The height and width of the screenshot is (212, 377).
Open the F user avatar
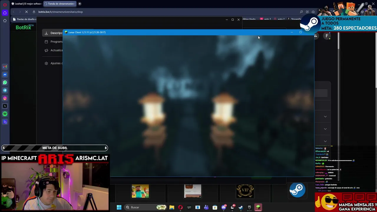point(327,36)
